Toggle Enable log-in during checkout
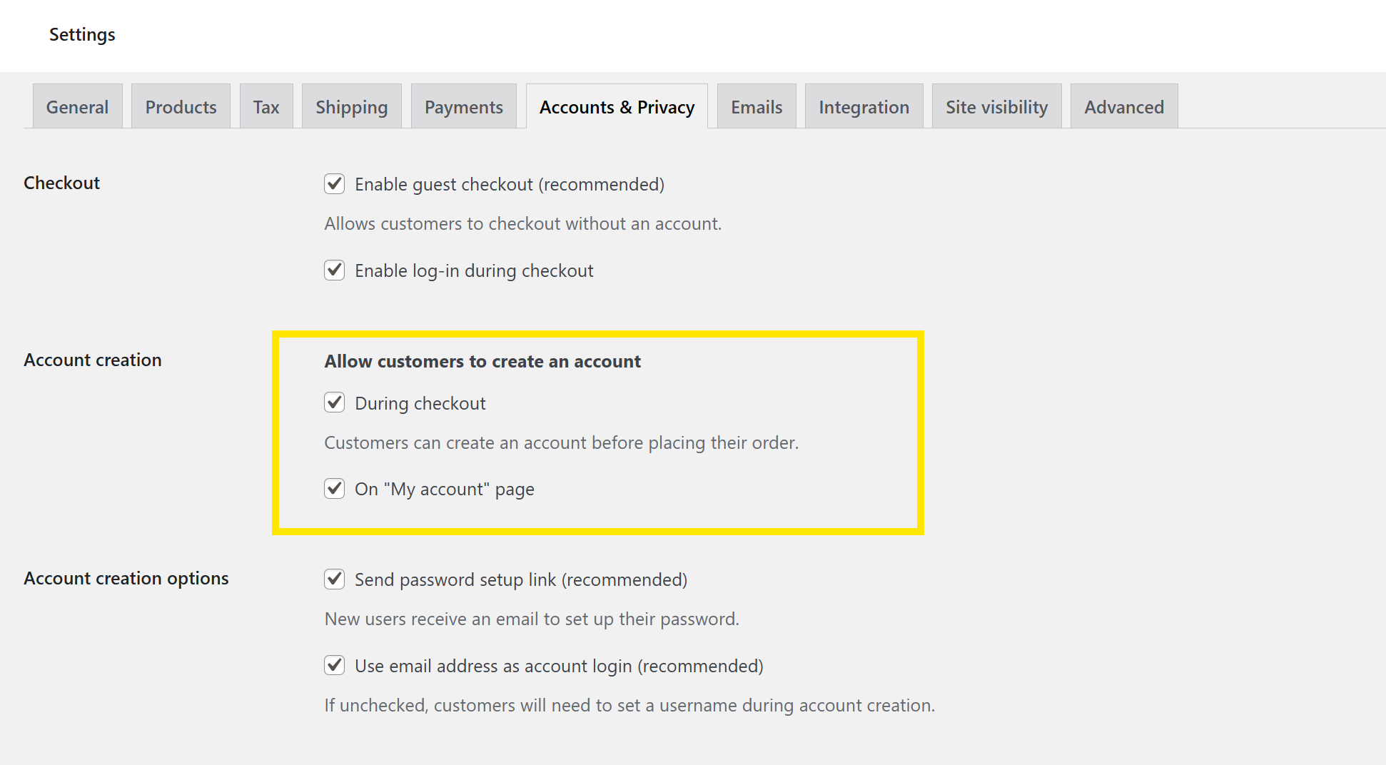This screenshot has height=765, width=1386. [335, 270]
